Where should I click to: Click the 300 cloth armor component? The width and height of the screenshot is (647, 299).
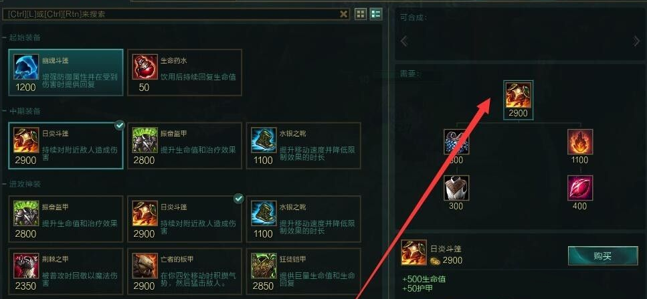pyautogui.click(x=456, y=188)
